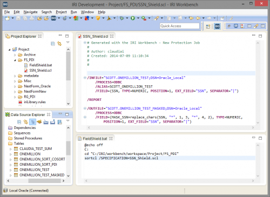Open the Navigate menu

pyautogui.click(x=30, y=12)
